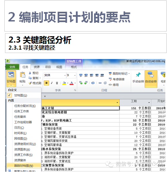Choose 跟踪甘特图(N) from the view menu

(24, 166)
